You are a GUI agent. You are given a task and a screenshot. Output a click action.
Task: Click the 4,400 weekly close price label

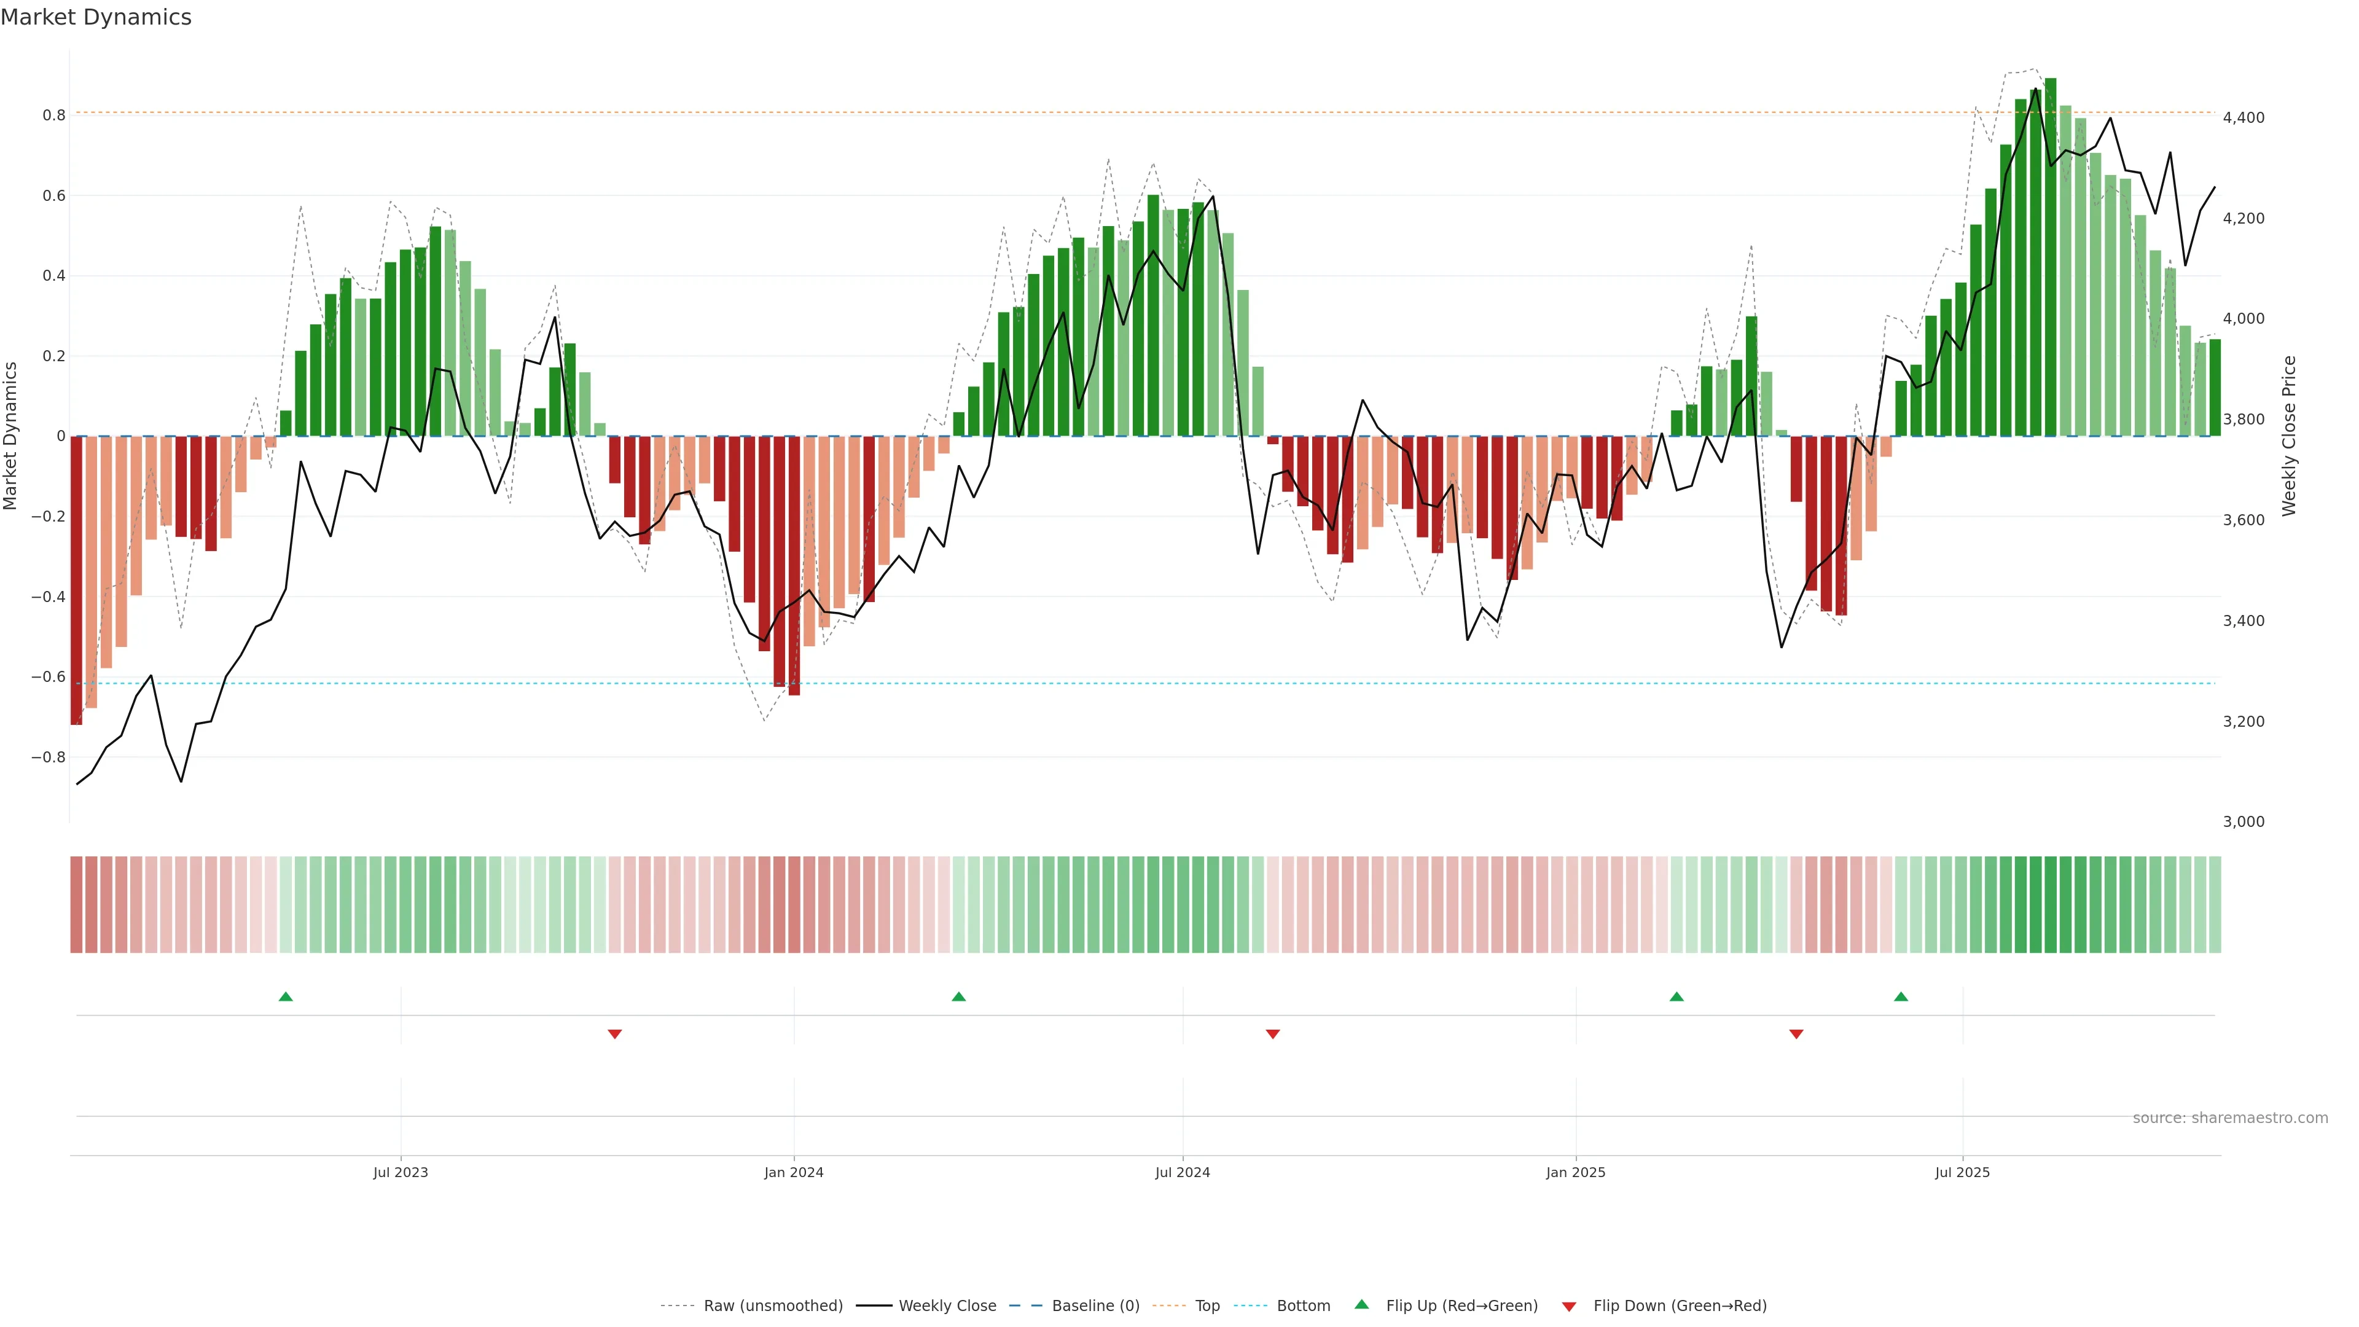click(2244, 117)
